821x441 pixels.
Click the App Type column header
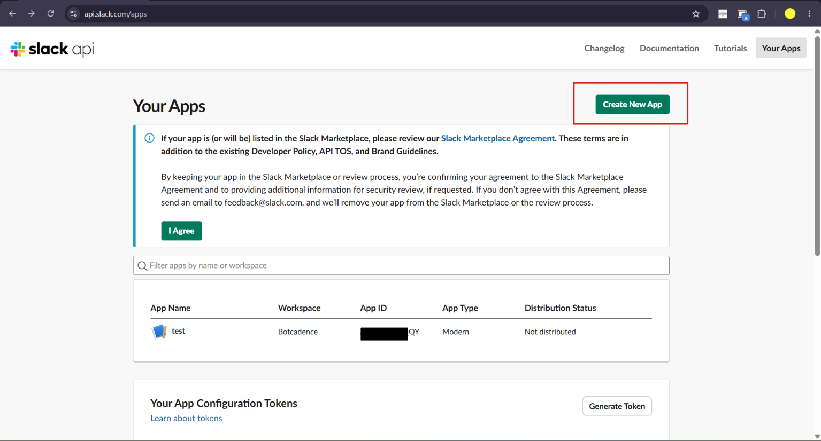[x=460, y=308]
